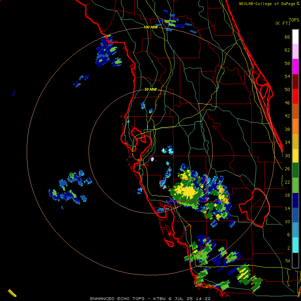This screenshot has width=301, height=301.
Task: Click the 6 legend value
Action: pyautogui.click(x=289, y=234)
